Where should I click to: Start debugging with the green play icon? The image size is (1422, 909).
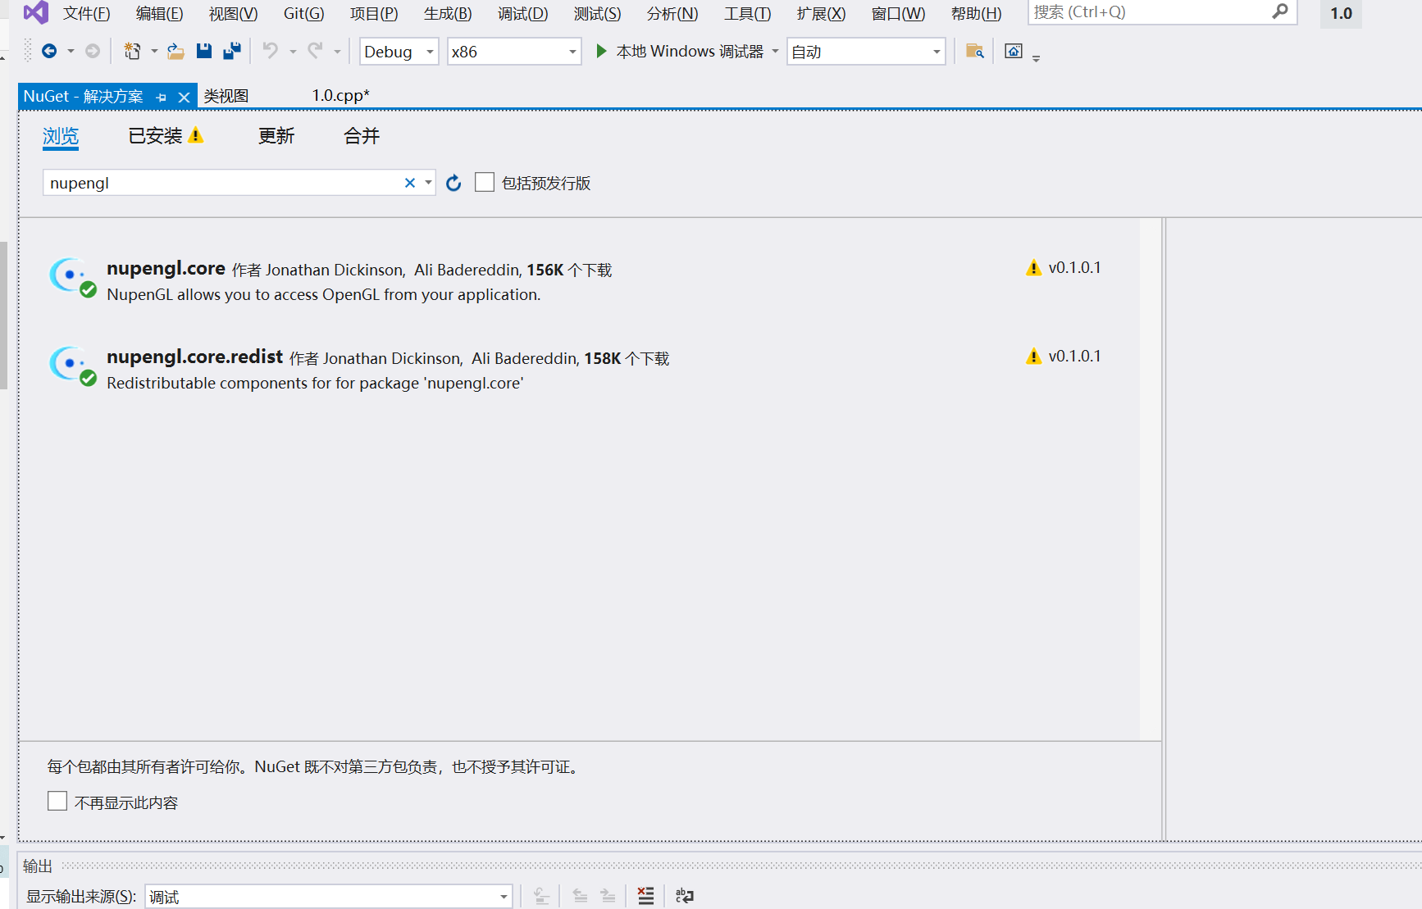[601, 52]
